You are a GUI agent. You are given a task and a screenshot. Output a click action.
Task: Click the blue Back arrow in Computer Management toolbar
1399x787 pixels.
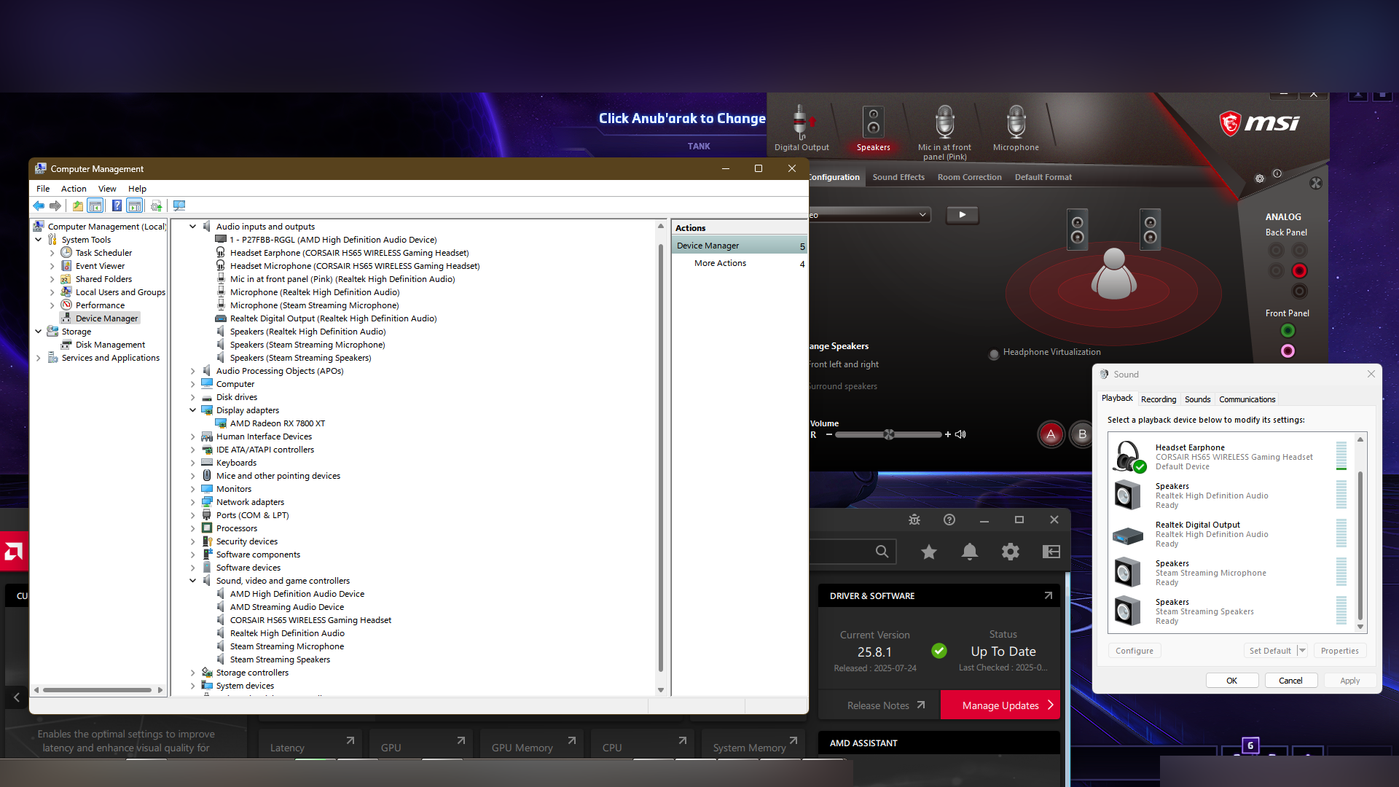point(39,206)
